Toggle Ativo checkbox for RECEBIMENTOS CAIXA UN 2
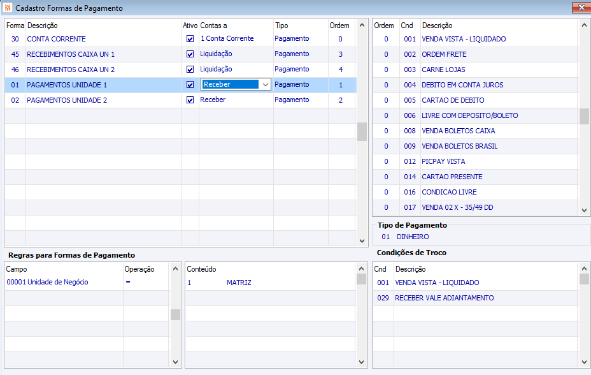 (x=190, y=70)
